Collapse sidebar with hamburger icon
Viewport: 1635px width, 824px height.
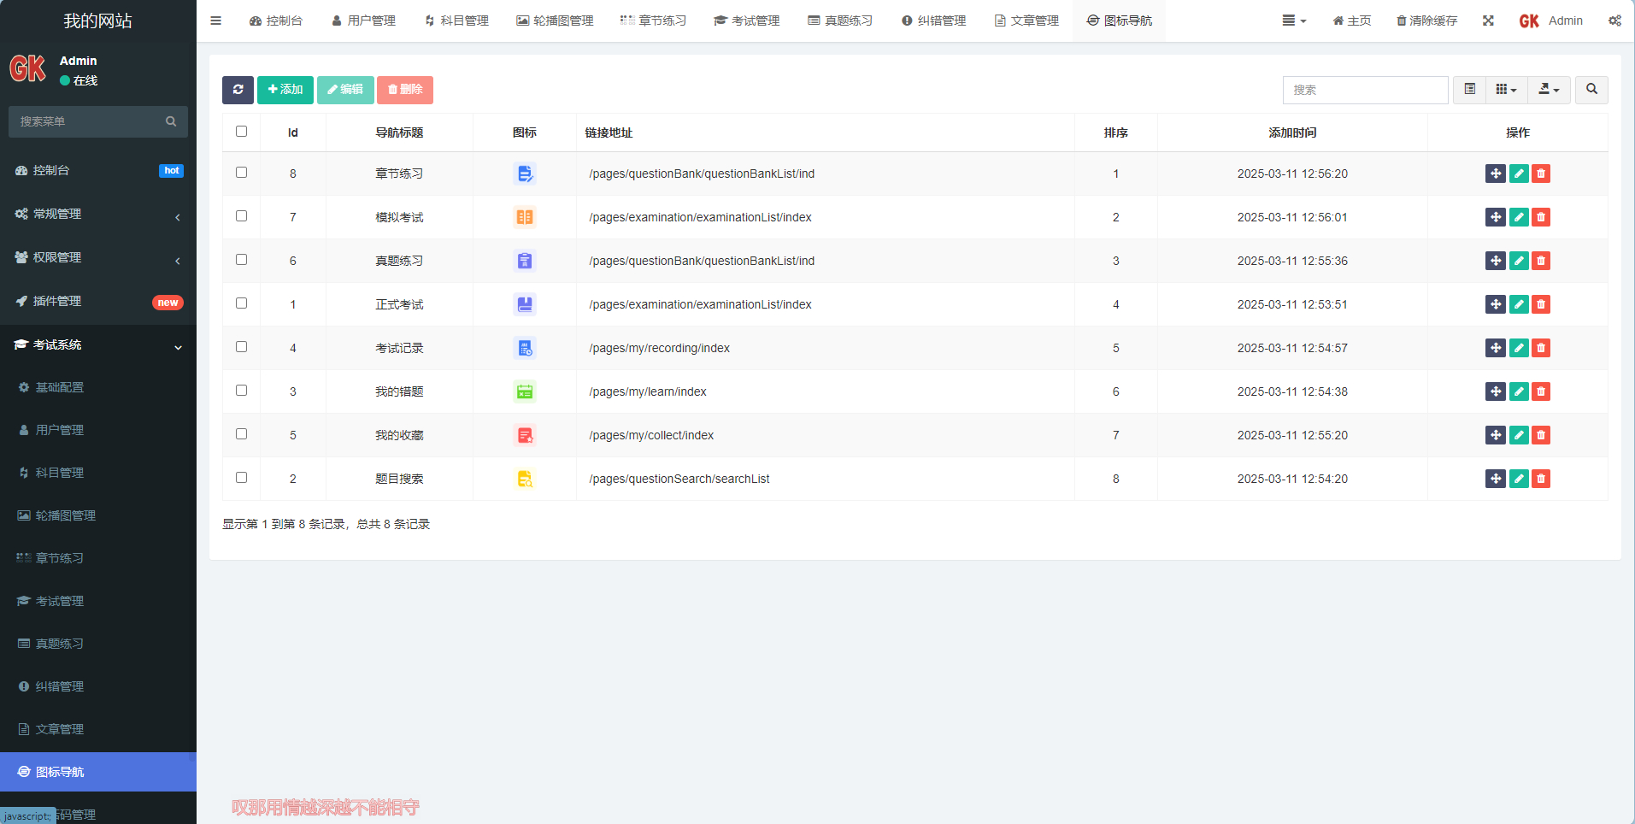pyautogui.click(x=215, y=20)
